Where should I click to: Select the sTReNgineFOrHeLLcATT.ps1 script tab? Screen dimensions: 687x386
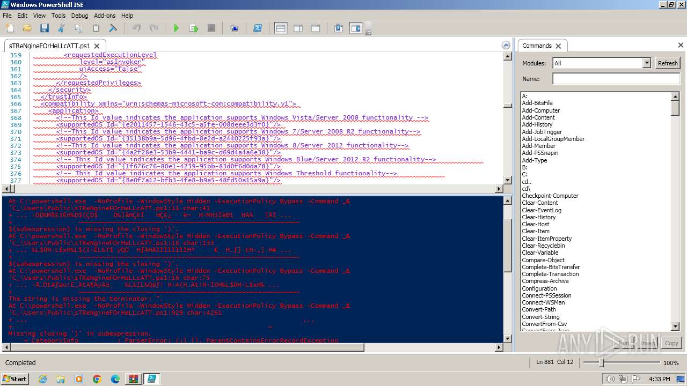pos(49,46)
